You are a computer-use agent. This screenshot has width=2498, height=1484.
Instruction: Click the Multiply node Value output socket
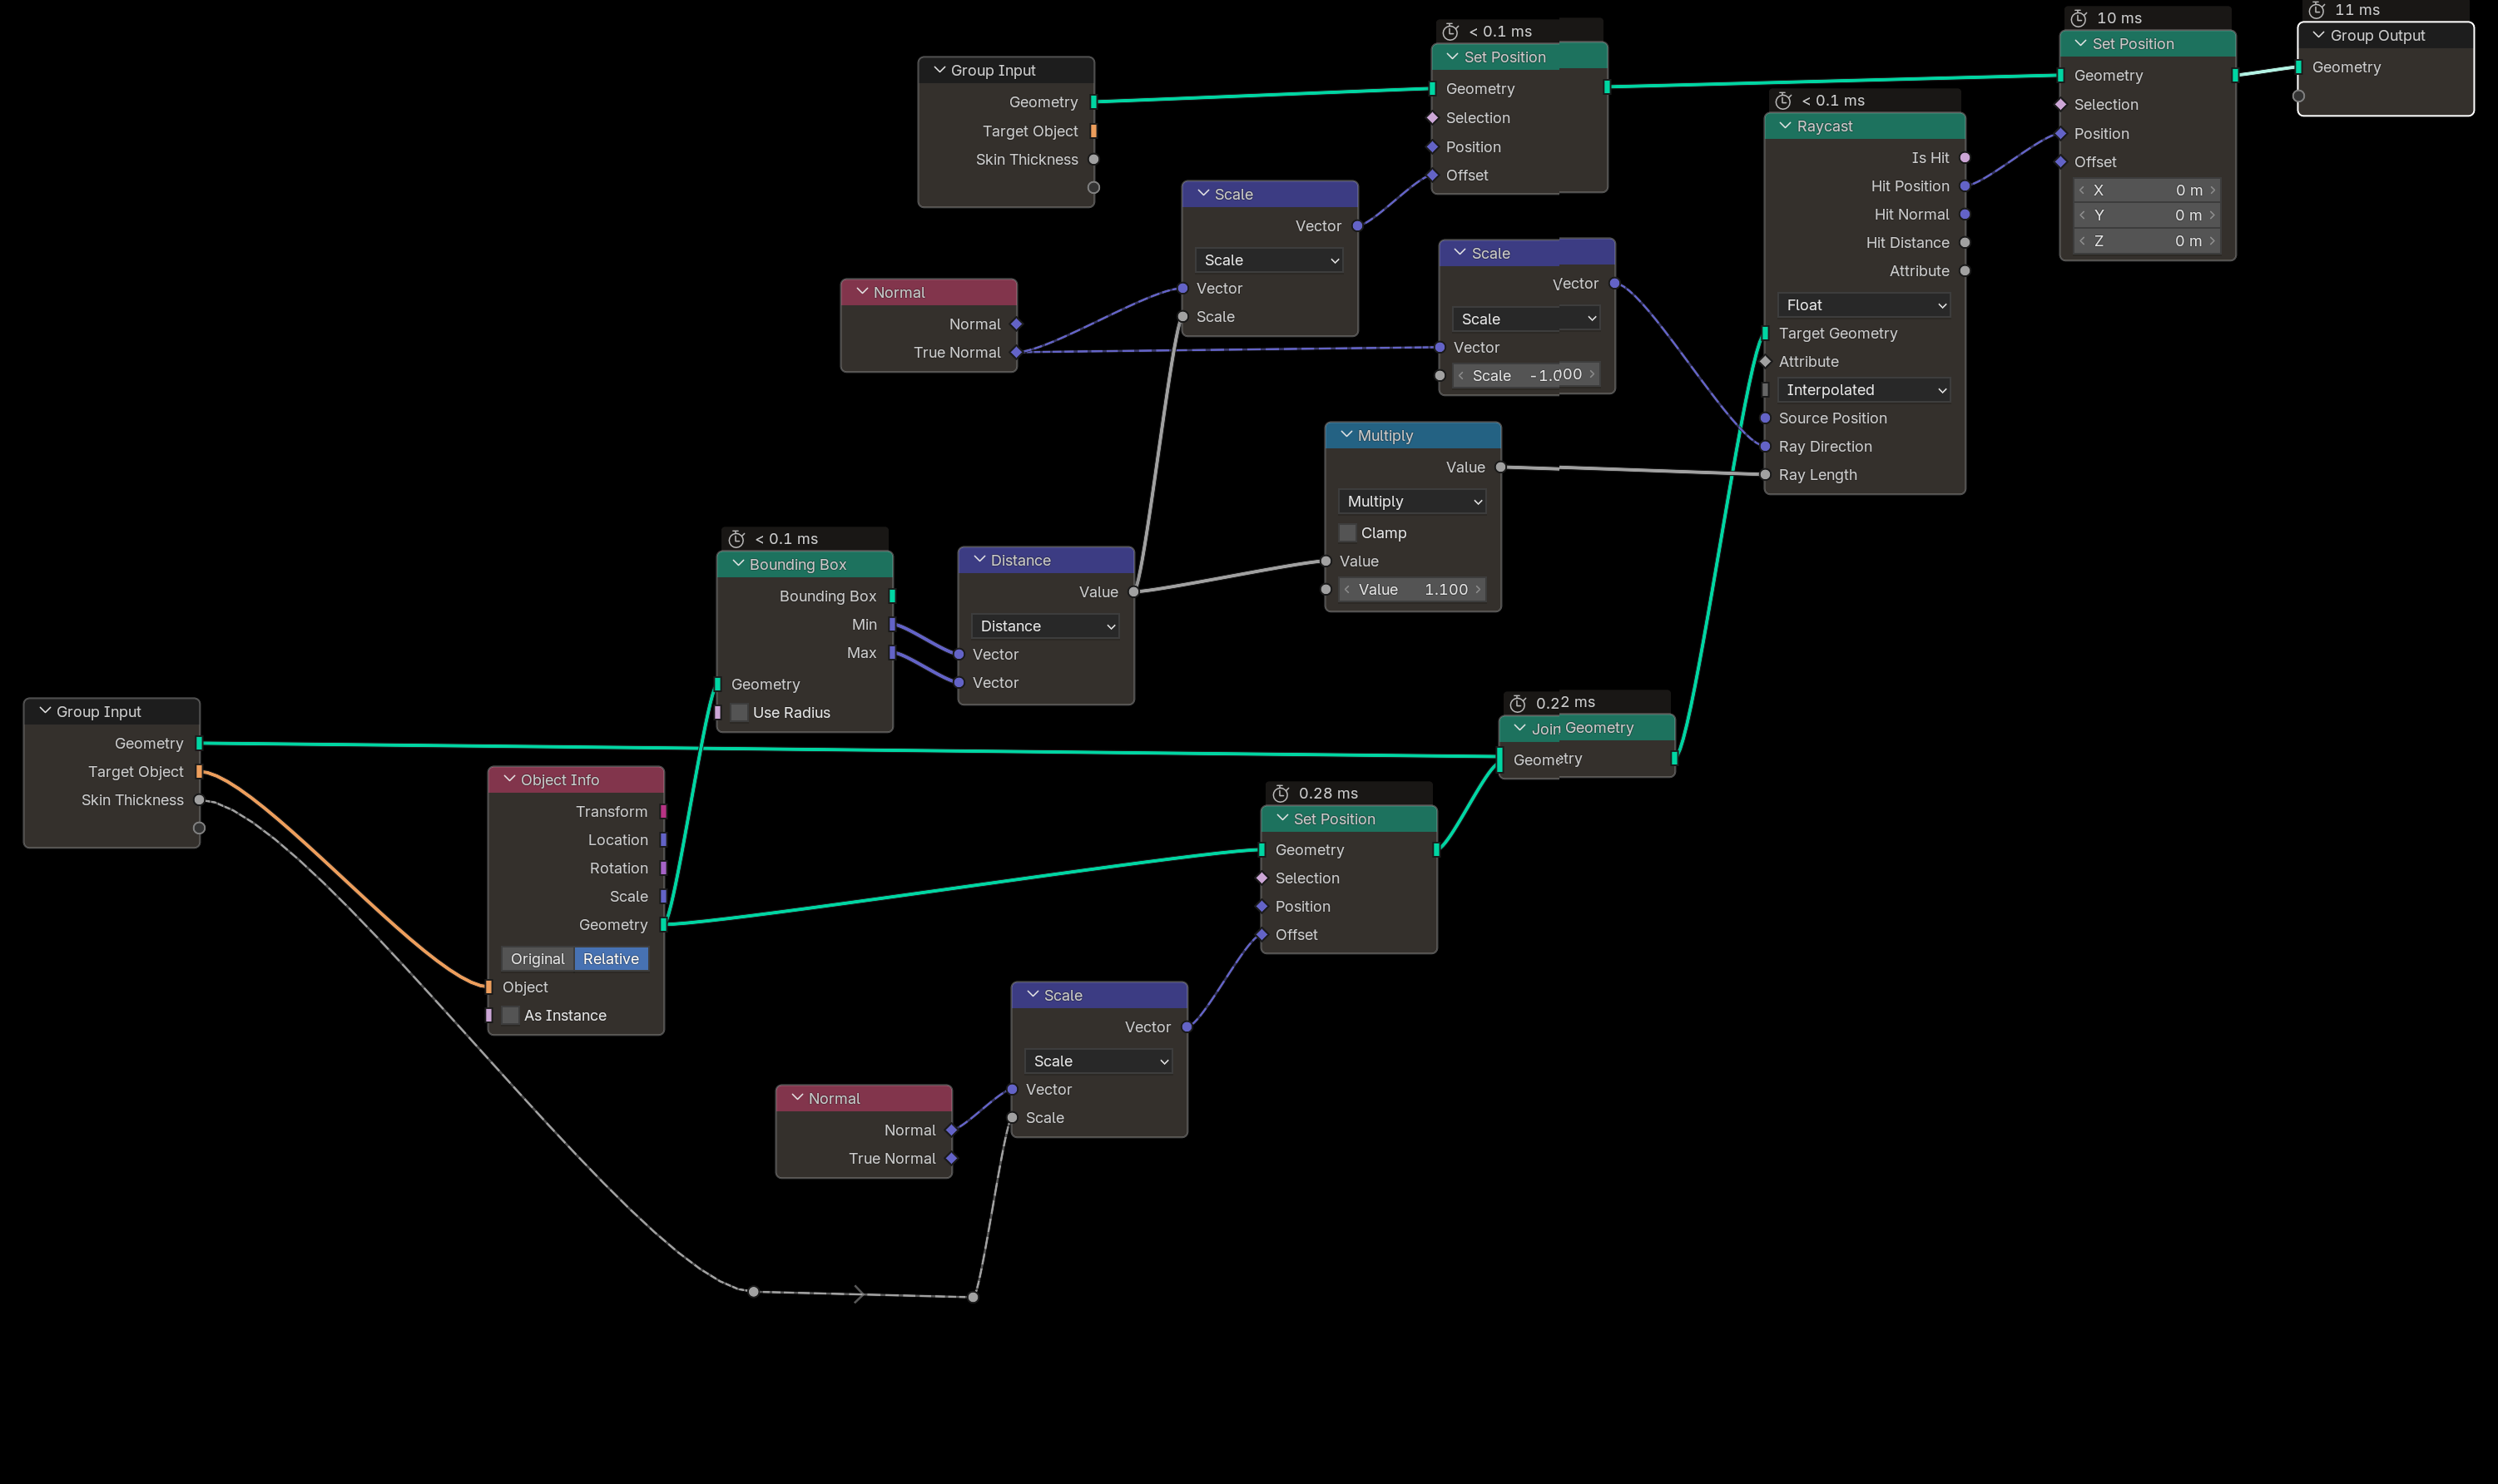pyautogui.click(x=1501, y=467)
